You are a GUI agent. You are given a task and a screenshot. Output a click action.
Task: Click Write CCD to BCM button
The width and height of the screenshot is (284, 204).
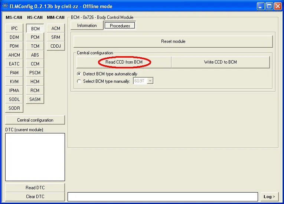pyautogui.click(x=220, y=62)
